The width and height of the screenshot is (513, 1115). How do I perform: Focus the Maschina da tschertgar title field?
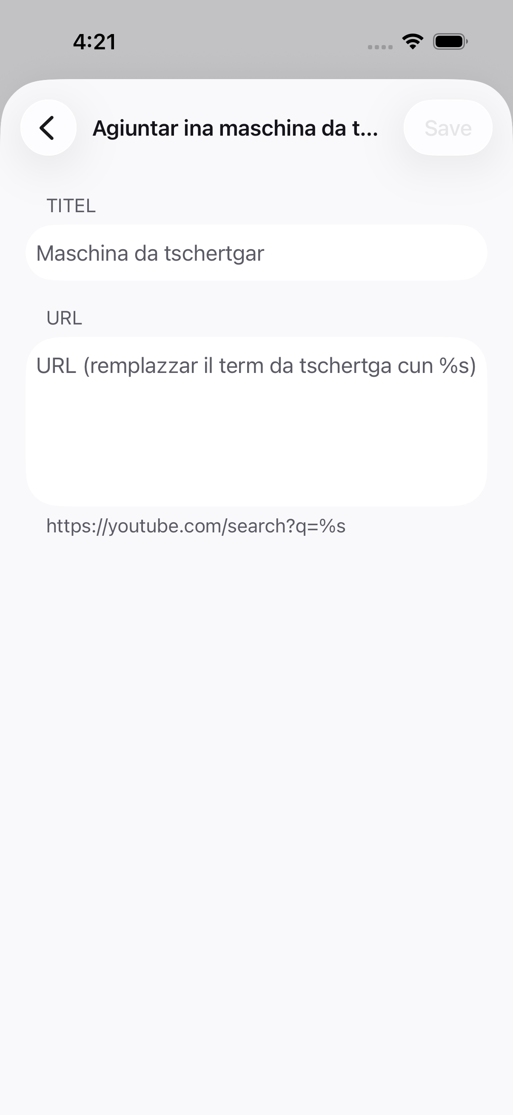pos(256,253)
